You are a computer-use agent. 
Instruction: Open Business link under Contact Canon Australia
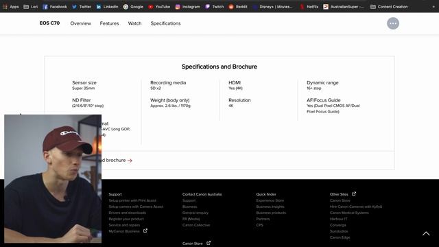pyautogui.click(x=189, y=207)
